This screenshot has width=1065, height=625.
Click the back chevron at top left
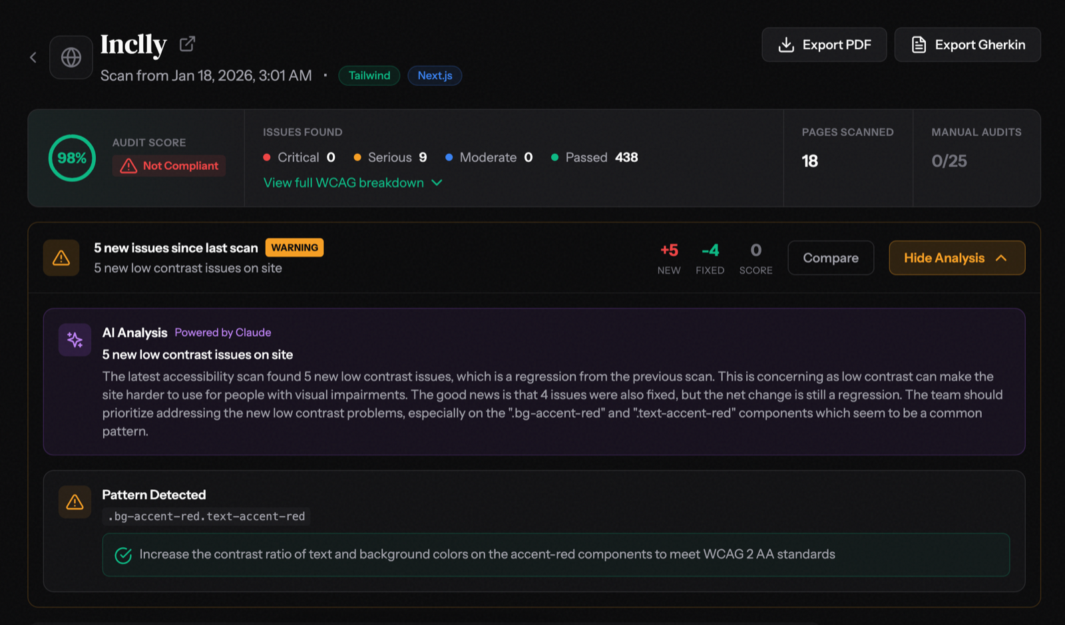(33, 57)
